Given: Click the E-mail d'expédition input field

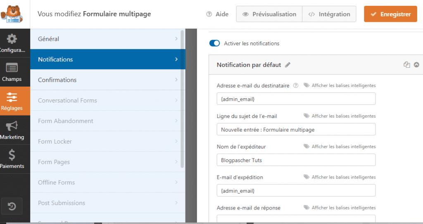Looking at the screenshot, I should pos(296,191).
